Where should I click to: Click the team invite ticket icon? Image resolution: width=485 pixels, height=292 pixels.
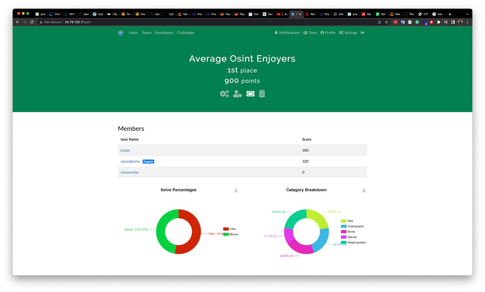250,93
